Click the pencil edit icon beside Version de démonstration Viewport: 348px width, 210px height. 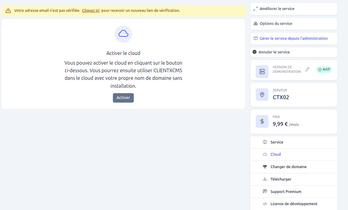307,69
